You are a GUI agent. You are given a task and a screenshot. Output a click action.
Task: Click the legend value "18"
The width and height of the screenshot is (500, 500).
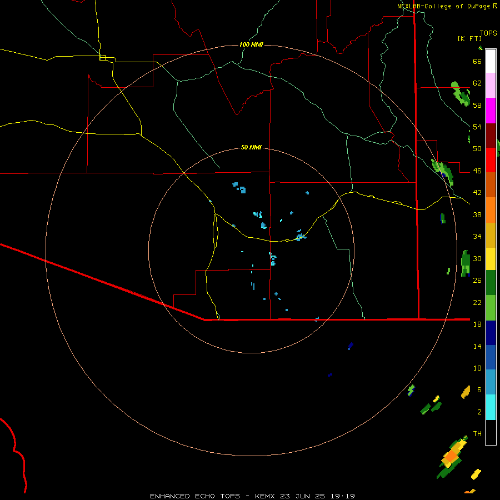tap(477, 324)
